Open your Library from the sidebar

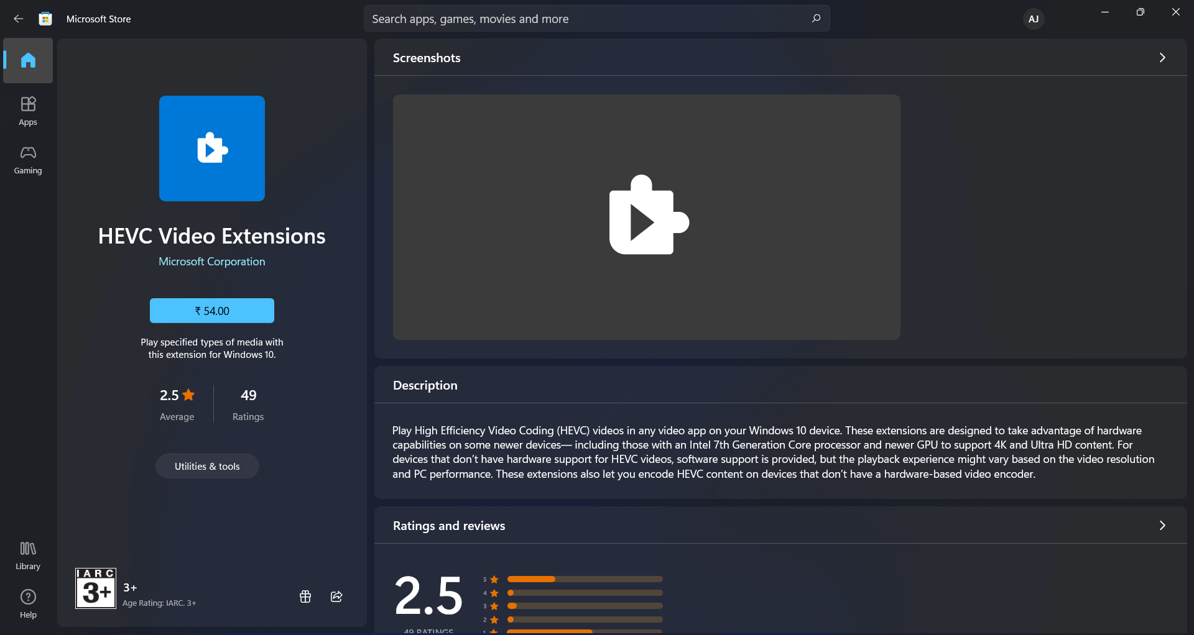pos(27,555)
